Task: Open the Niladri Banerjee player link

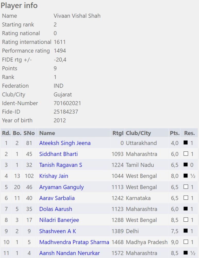Action: click(59, 220)
